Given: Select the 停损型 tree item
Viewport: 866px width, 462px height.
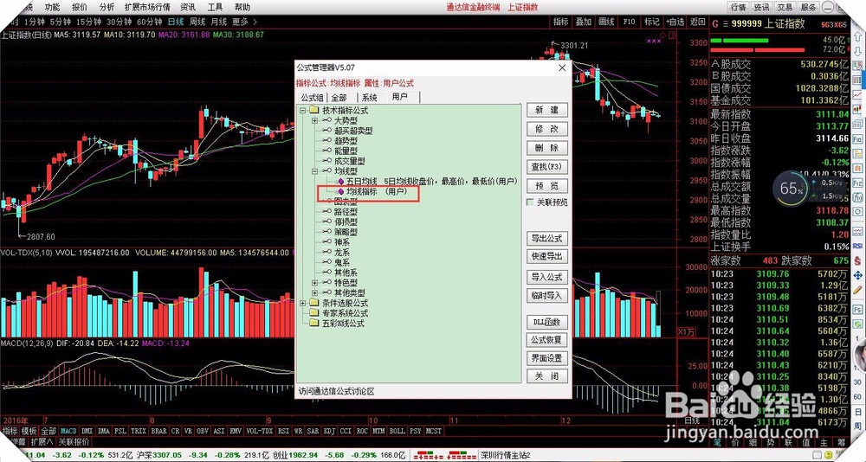Looking at the screenshot, I should pos(346,221).
